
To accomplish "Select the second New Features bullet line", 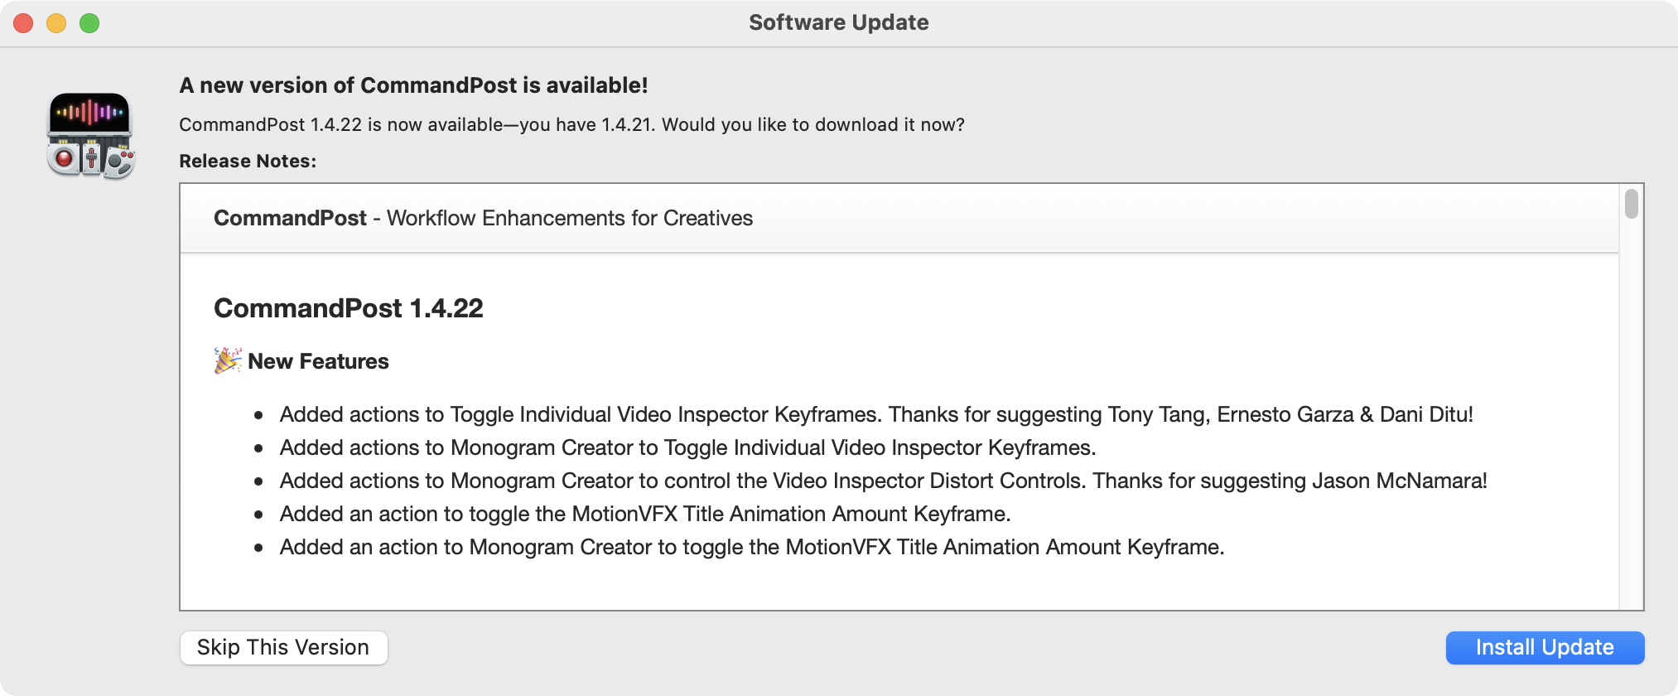I will coord(687,447).
